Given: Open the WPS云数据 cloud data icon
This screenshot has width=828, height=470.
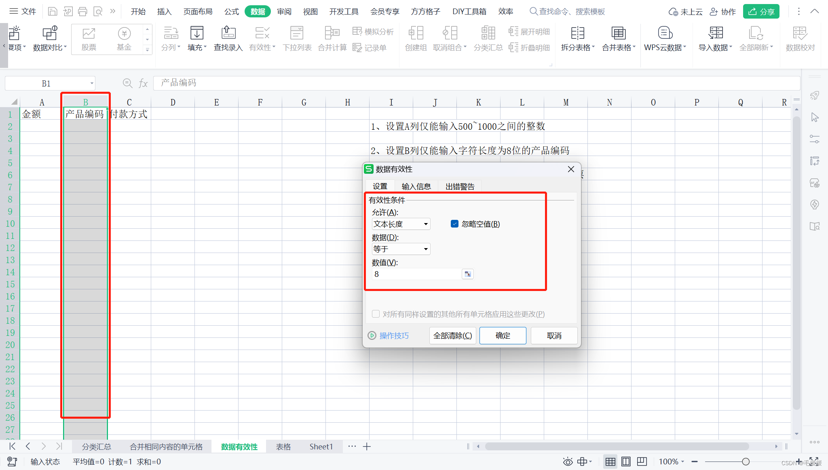Looking at the screenshot, I should (665, 34).
